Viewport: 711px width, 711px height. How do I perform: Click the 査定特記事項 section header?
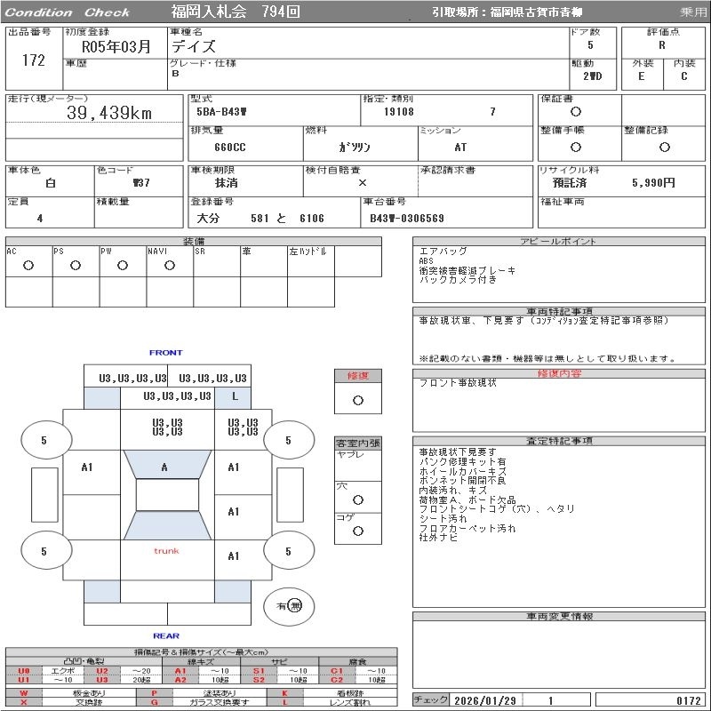coord(559,441)
